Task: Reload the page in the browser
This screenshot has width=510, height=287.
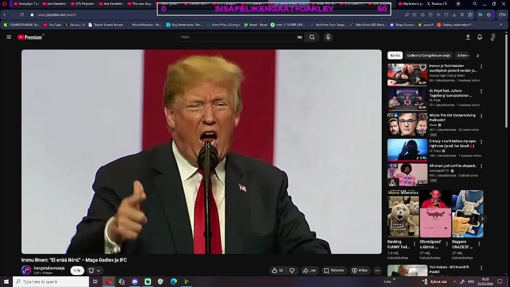Action: [x=22, y=15]
